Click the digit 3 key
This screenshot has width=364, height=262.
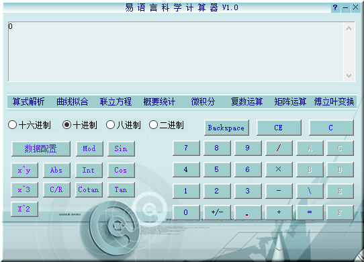pos(248,191)
